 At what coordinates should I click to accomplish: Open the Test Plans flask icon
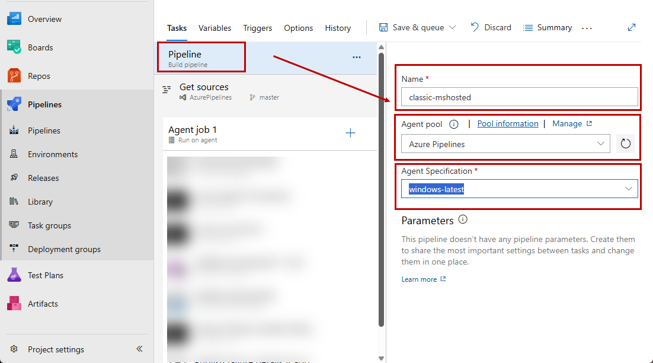[x=14, y=275]
